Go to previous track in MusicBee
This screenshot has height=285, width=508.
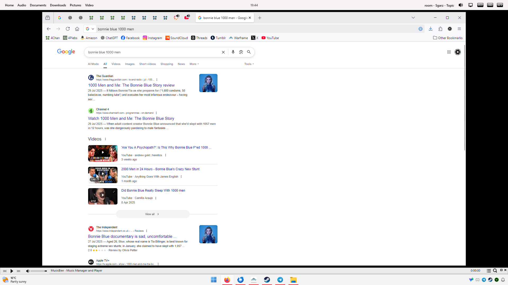coord(5,271)
